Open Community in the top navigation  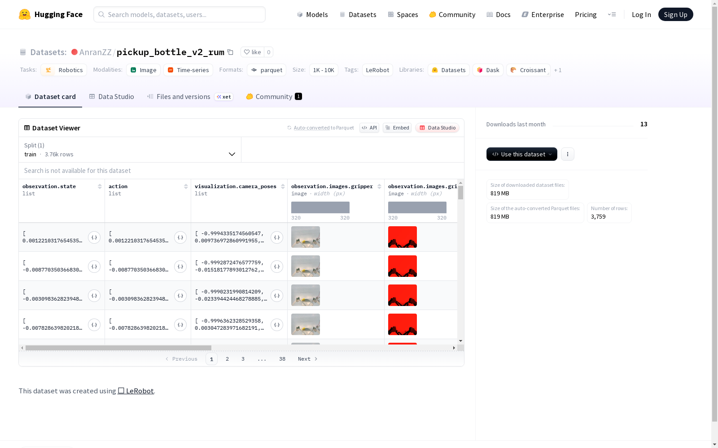click(452, 14)
